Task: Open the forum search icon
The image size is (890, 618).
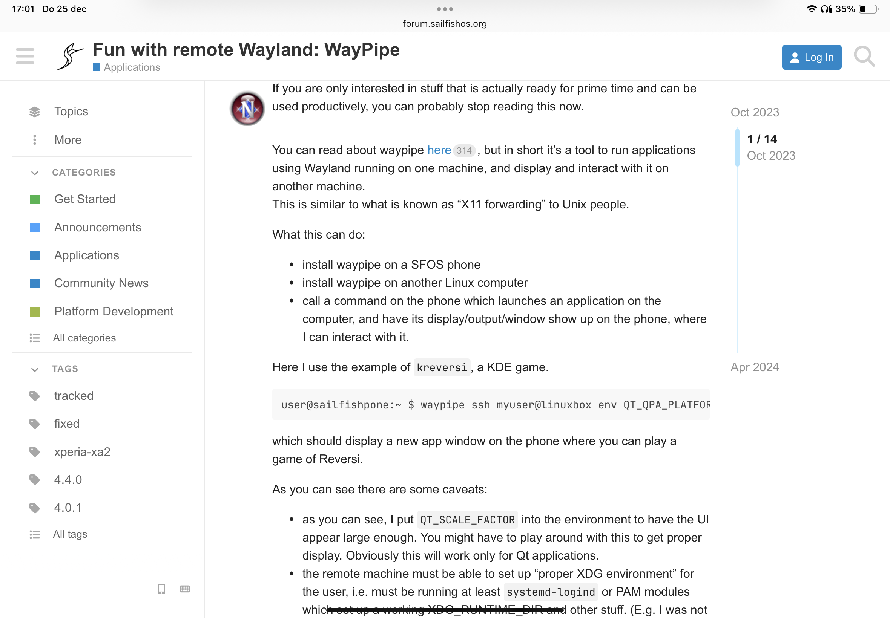Action: (x=864, y=57)
